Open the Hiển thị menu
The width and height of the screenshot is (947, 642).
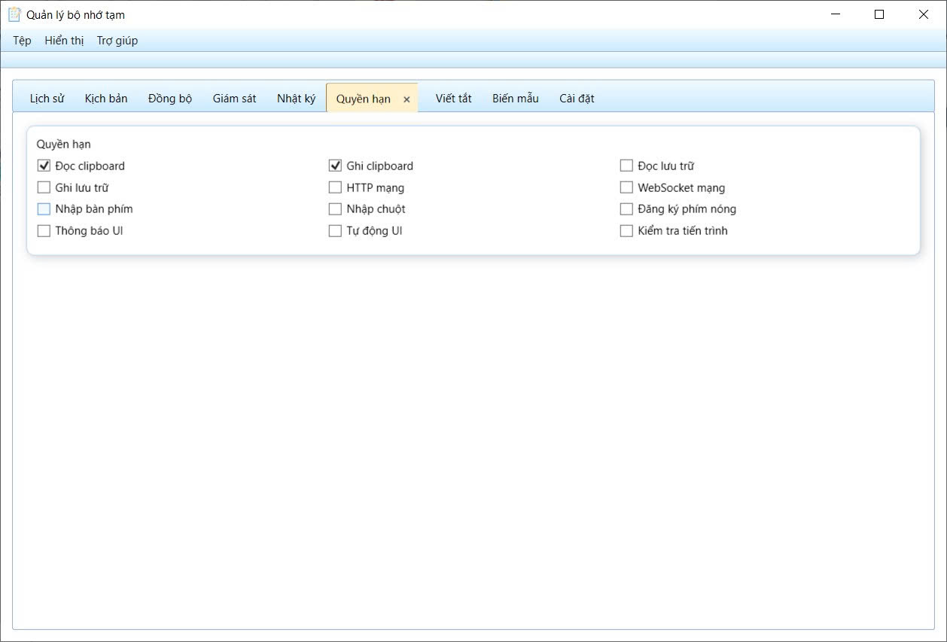pos(64,41)
